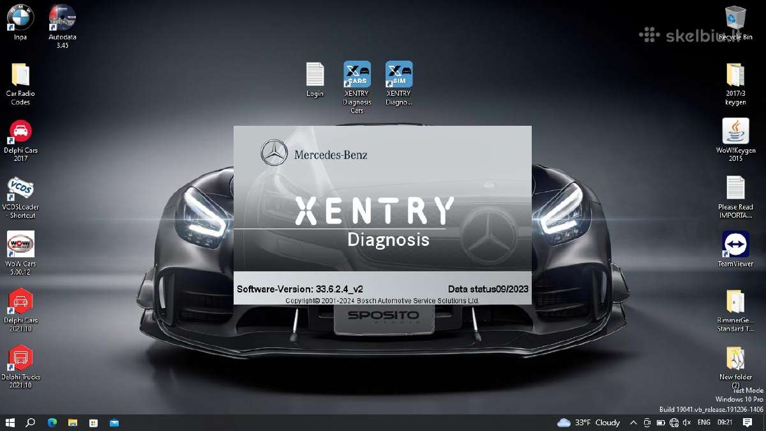Viewport: 766px width, 431px height.
Task: Open the Recycle Bin
Action: point(735,23)
